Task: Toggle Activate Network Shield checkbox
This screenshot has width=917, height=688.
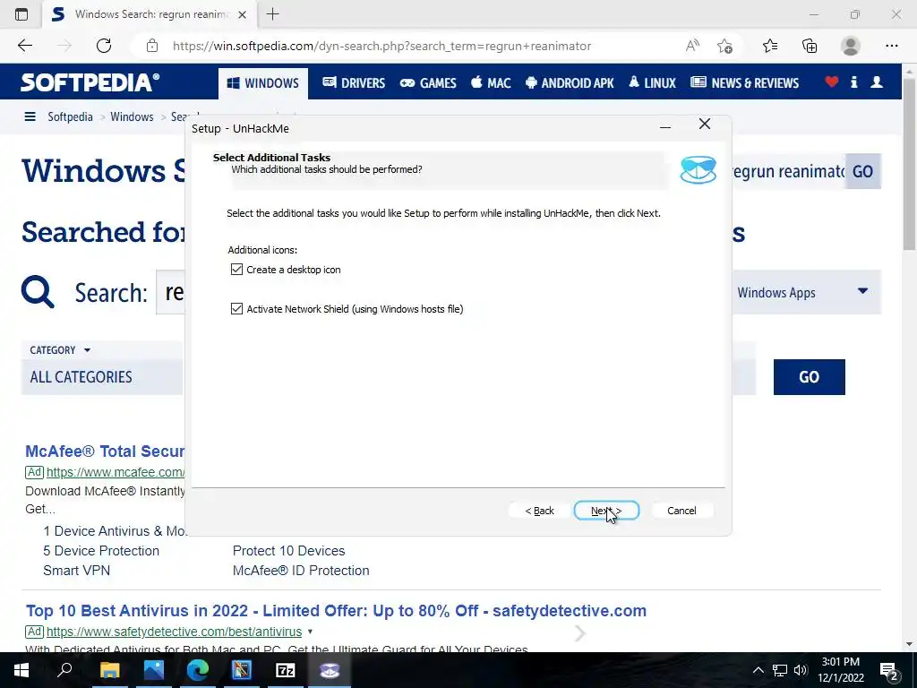Action: (x=236, y=308)
